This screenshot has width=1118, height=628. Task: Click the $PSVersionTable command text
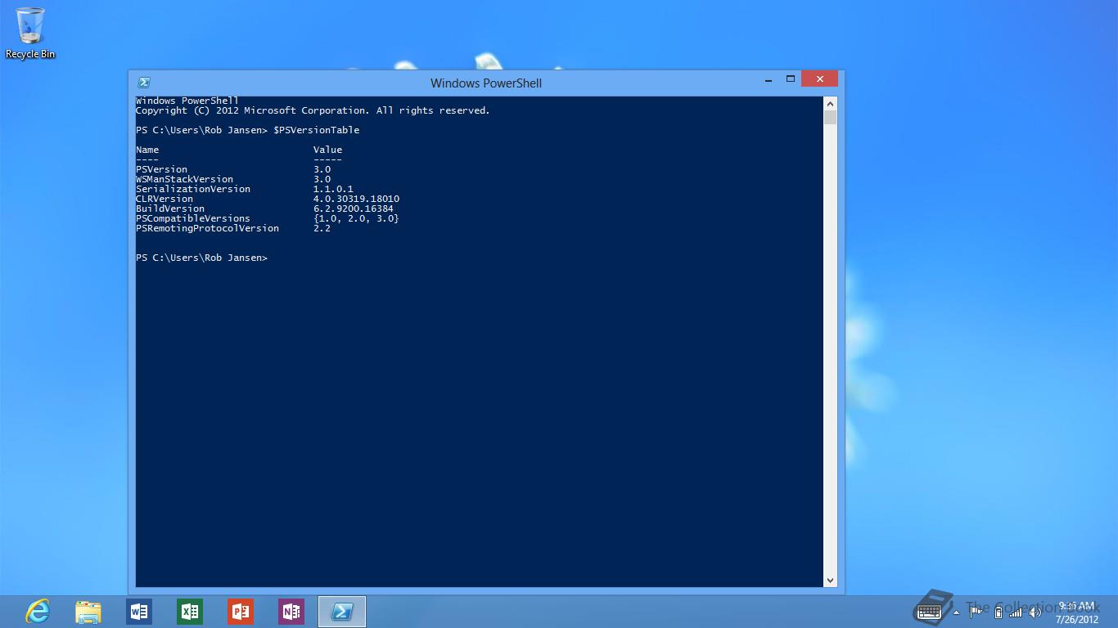coord(317,130)
